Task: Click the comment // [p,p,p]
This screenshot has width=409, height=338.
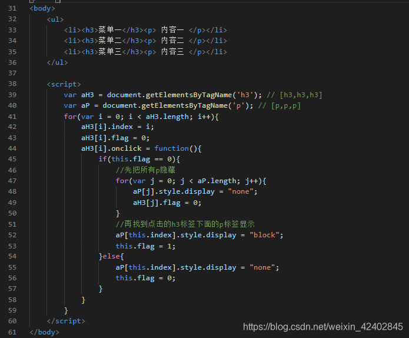Action: (280, 106)
